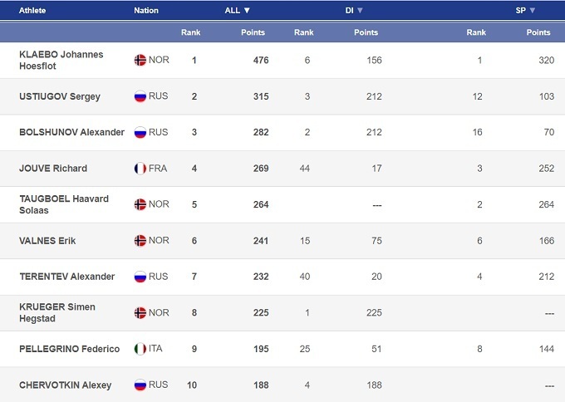565x402 pixels.
Task: Select VALNES Erik athlete name
Action: 47,241
